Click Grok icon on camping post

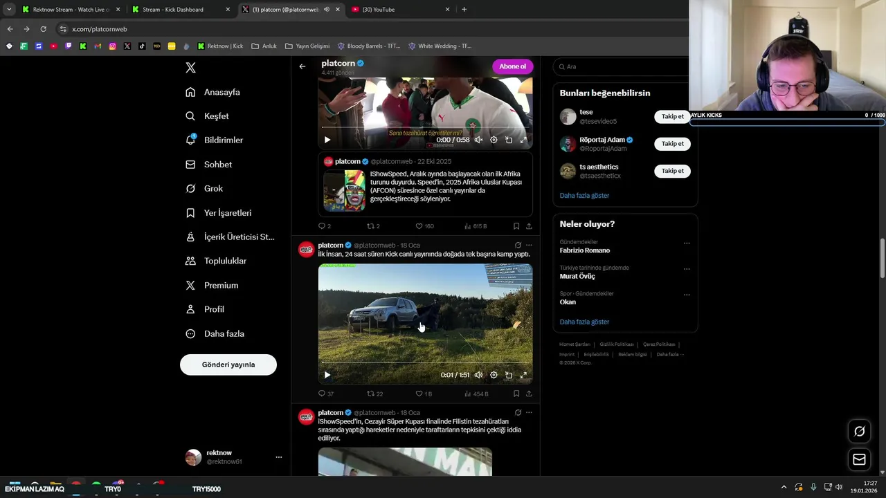coord(518,245)
